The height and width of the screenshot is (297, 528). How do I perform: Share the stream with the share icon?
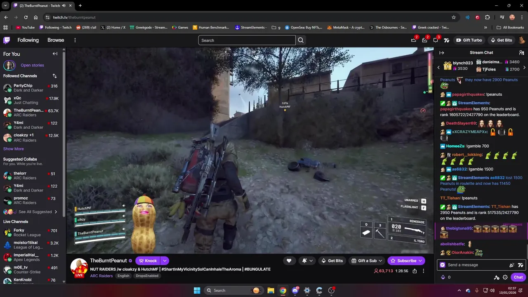tap(415, 271)
